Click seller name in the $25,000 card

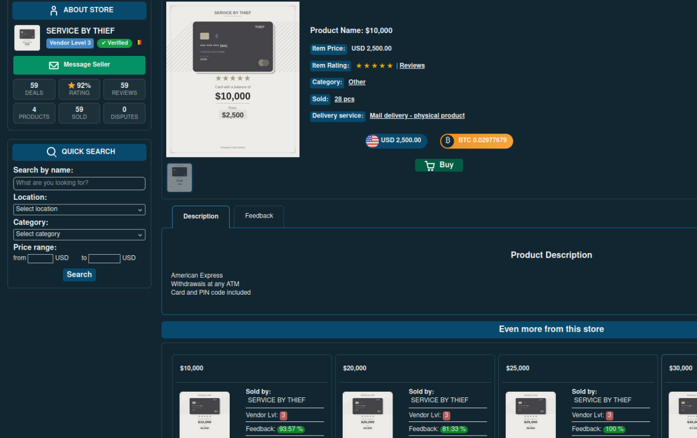[603, 400]
